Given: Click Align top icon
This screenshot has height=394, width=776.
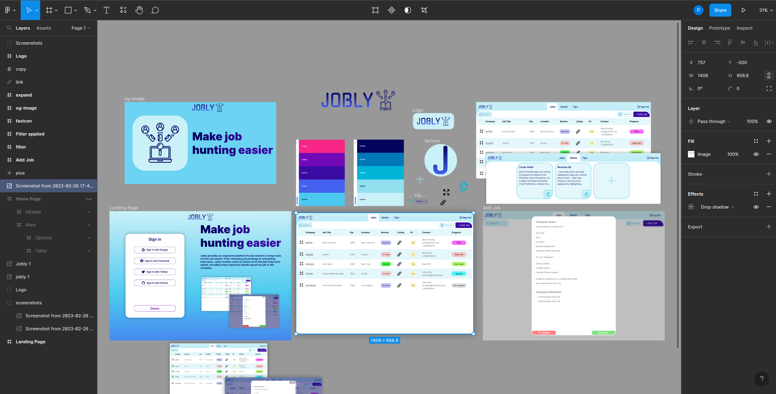Looking at the screenshot, I should 730,43.
